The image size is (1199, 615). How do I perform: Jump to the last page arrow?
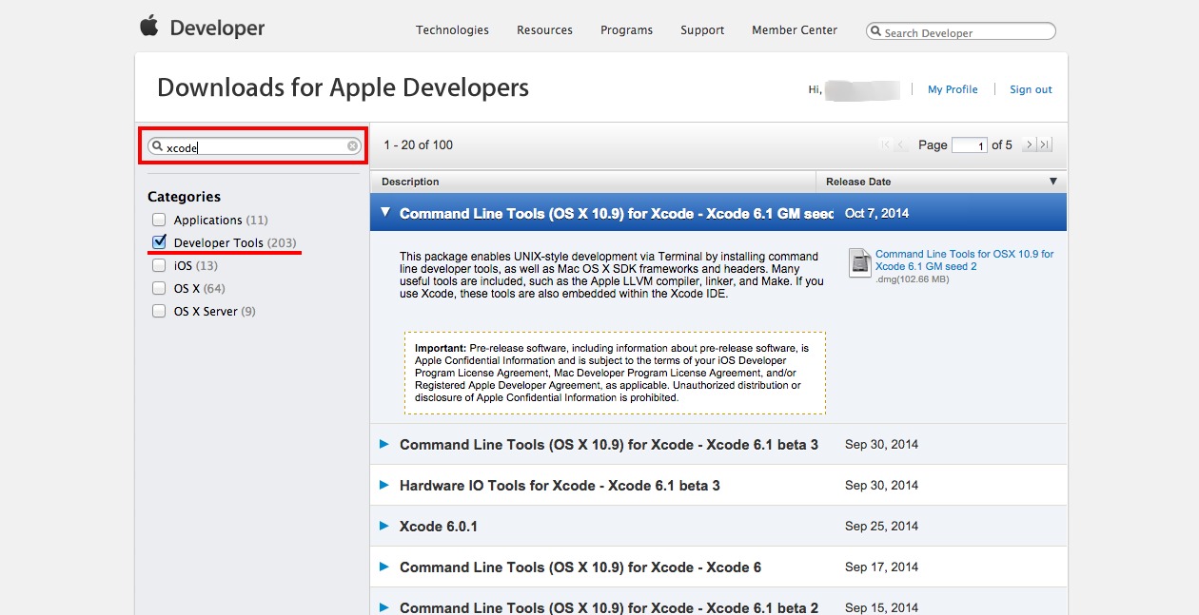(x=1045, y=144)
